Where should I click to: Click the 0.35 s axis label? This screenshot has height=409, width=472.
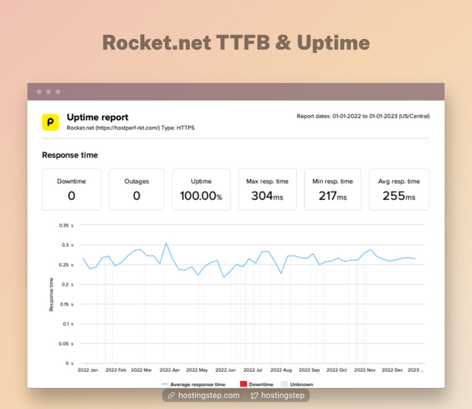(66, 225)
